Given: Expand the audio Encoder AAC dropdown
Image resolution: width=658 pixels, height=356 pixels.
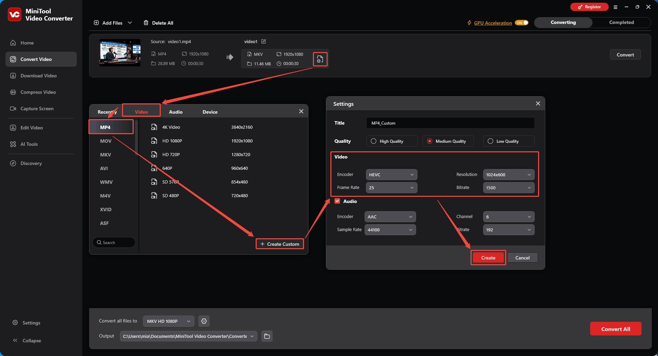Looking at the screenshot, I should pos(390,217).
